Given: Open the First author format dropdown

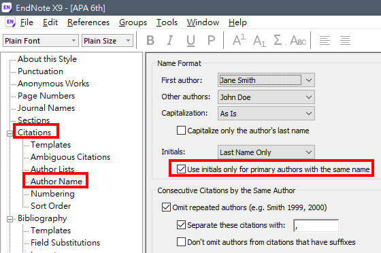Looking at the screenshot, I should pyautogui.click(x=266, y=80).
